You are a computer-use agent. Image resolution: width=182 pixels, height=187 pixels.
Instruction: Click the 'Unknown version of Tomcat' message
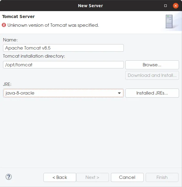tap(53, 25)
